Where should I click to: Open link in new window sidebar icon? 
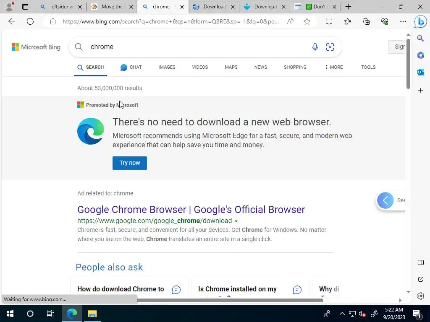(x=421, y=279)
